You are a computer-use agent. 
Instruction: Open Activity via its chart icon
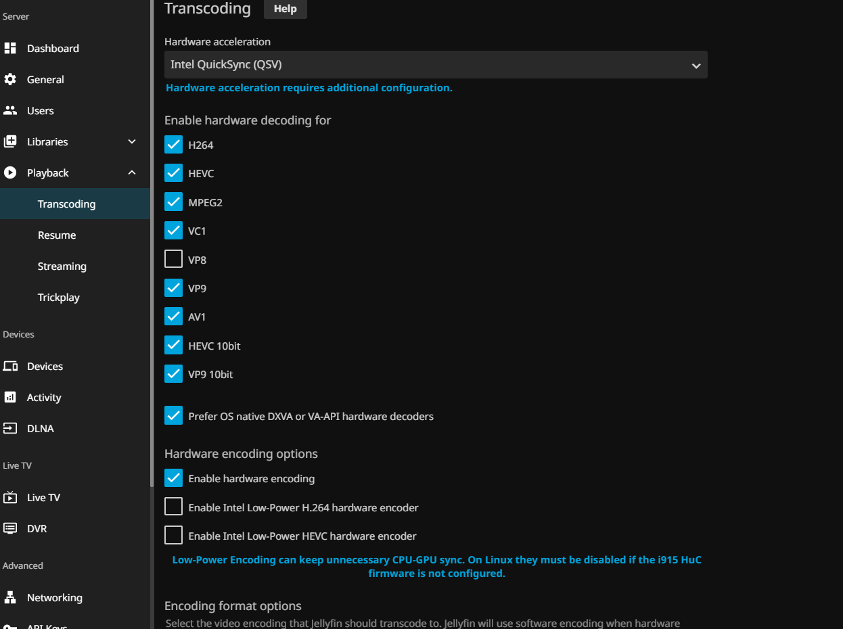(x=10, y=397)
